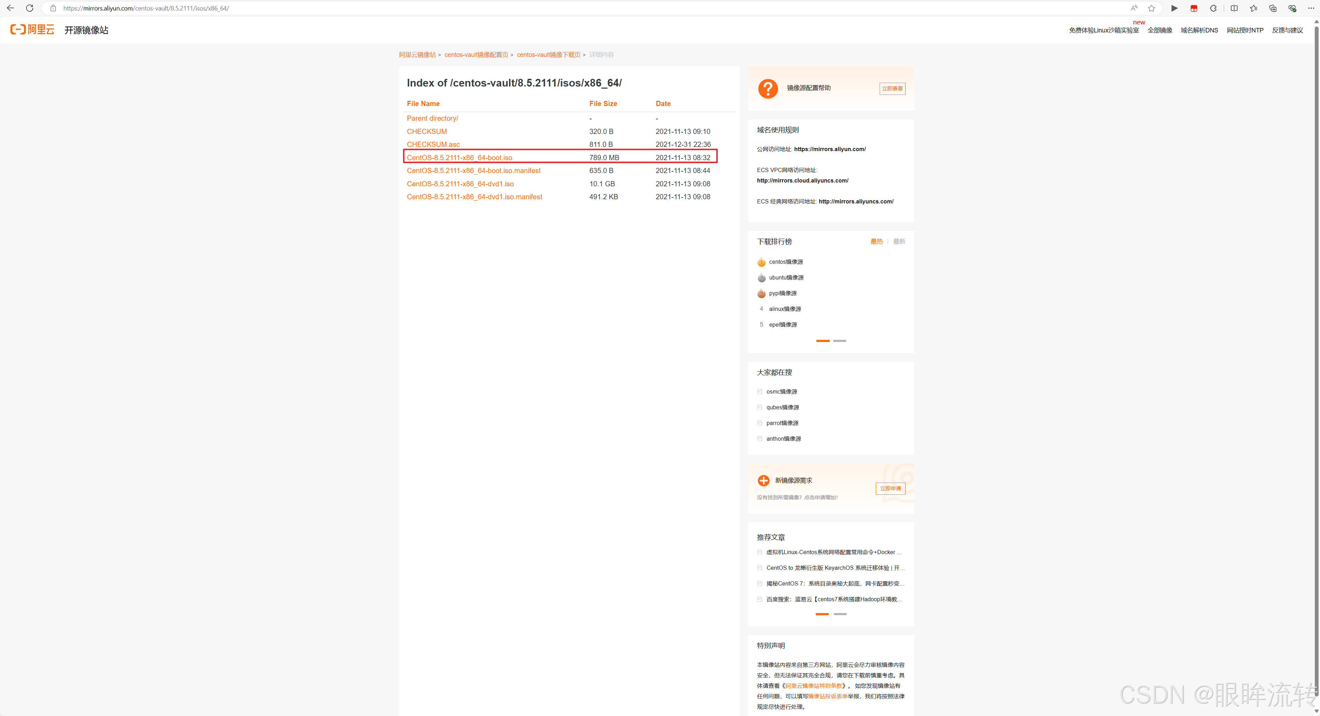Image resolution: width=1320 pixels, height=716 pixels.
Task: Go to Parent directory
Action: [x=432, y=118]
